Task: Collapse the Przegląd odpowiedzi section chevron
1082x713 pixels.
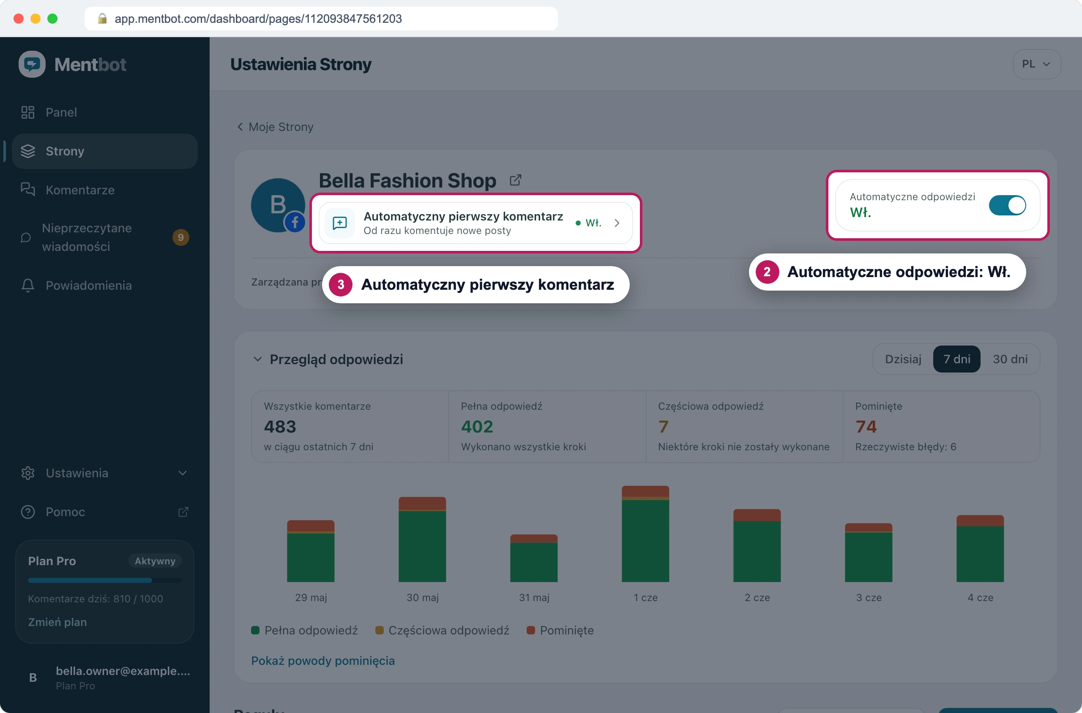Action: [257, 359]
